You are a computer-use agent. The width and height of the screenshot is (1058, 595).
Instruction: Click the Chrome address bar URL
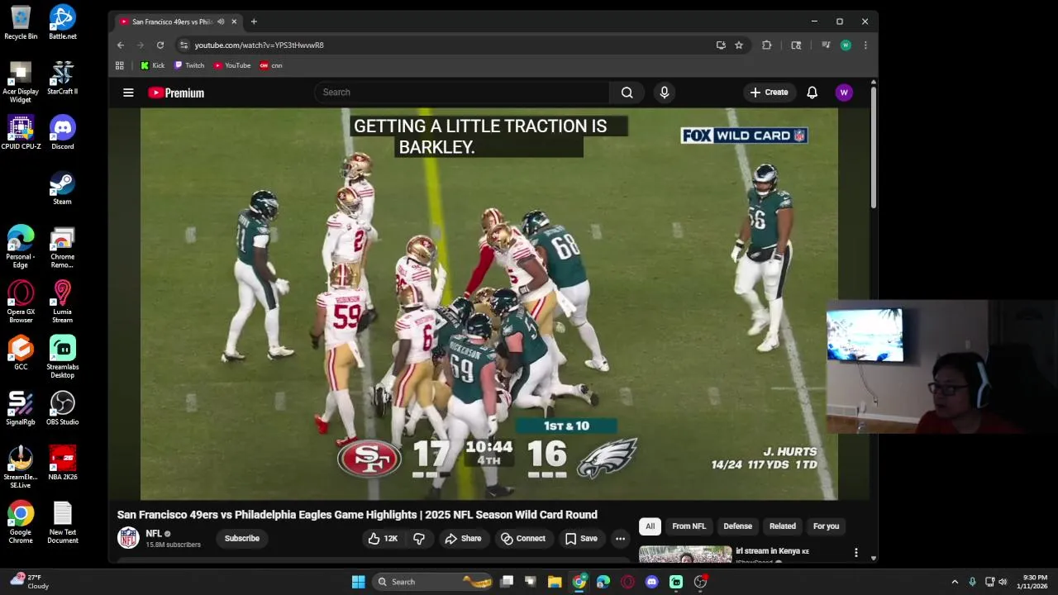point(259,45)
